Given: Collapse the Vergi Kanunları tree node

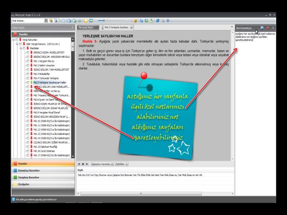Looking at the screenshot, I should point(13,39).
